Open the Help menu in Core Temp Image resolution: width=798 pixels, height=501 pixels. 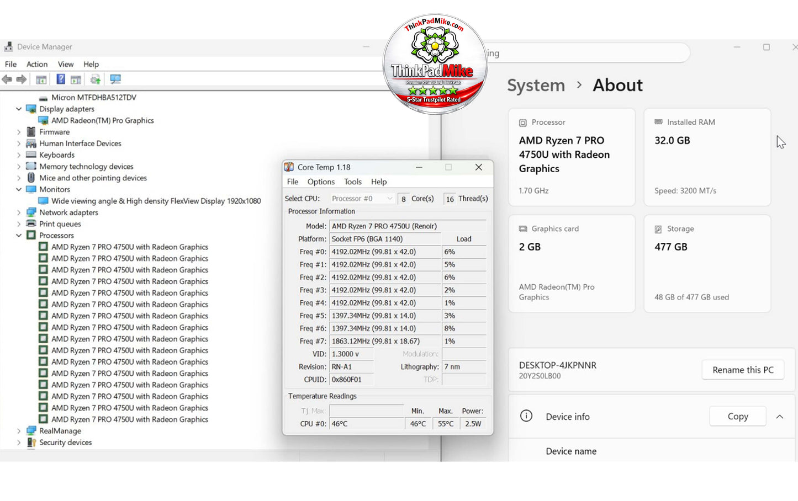pyautogui.click(x=379, y=182)
